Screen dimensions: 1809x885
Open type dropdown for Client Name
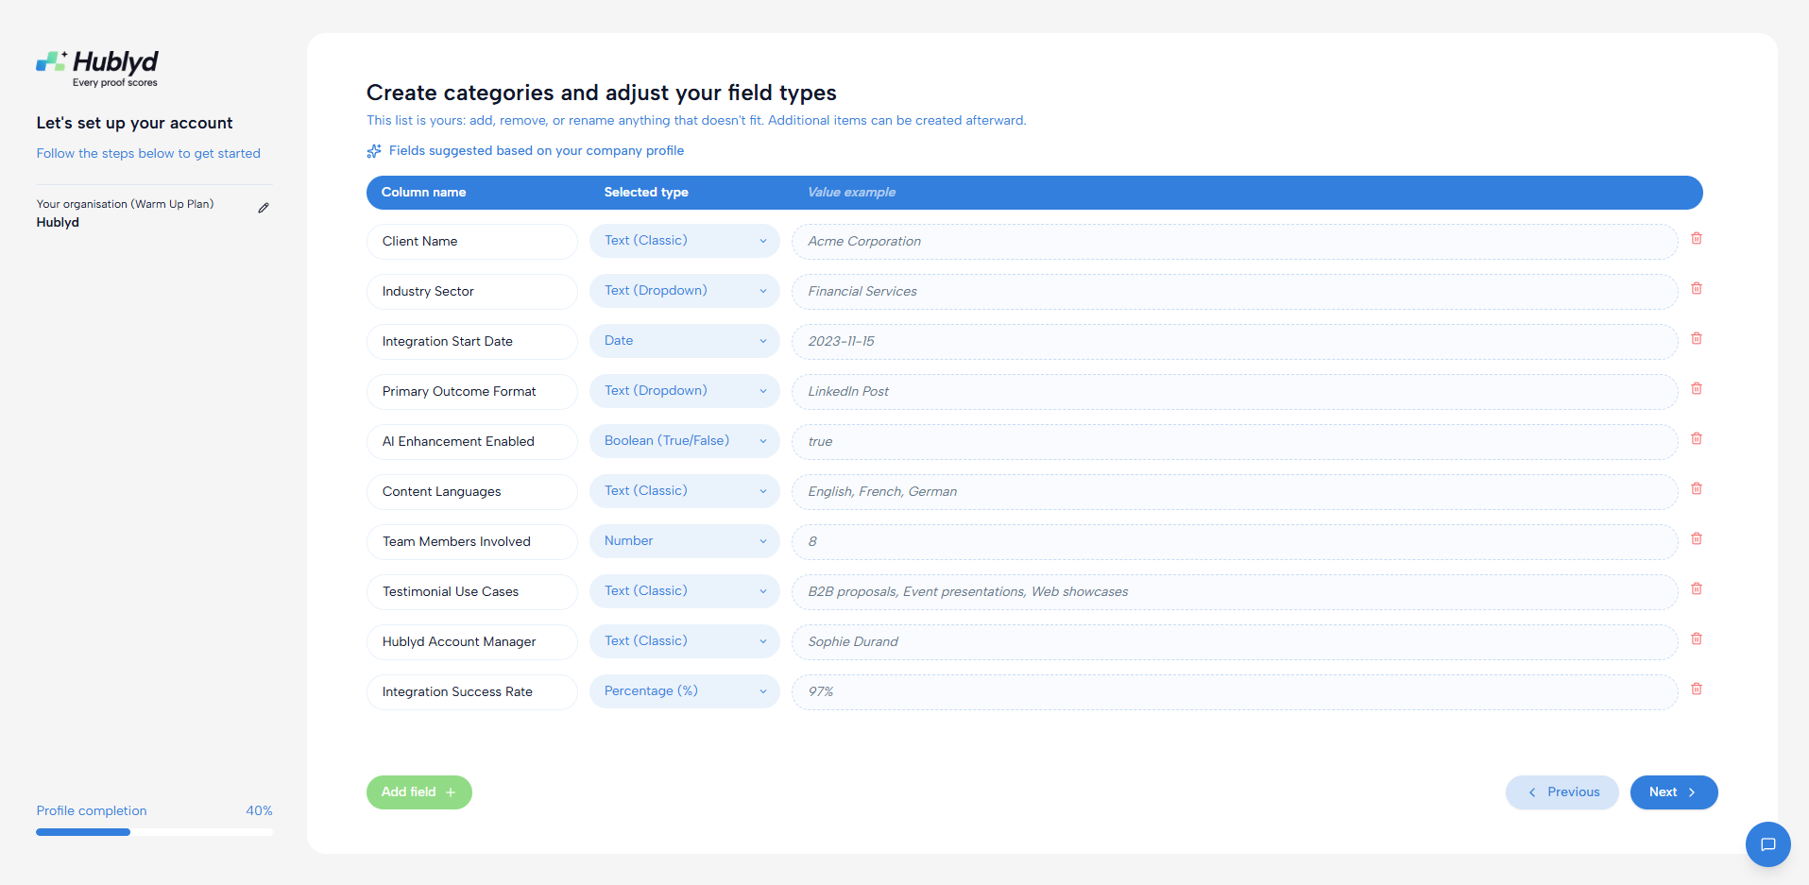(x=685, y=241)
